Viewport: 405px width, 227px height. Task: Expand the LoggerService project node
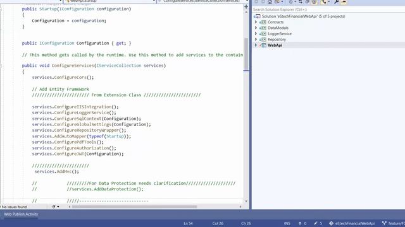(256, 33)
